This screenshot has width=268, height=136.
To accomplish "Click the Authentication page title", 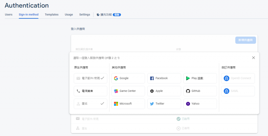I will pos(27,5).
